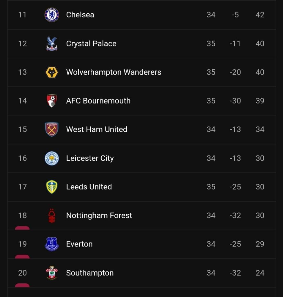Click the Chelsea club crest
This screenshot has width=283, height=297.
[x=52, y=15]
